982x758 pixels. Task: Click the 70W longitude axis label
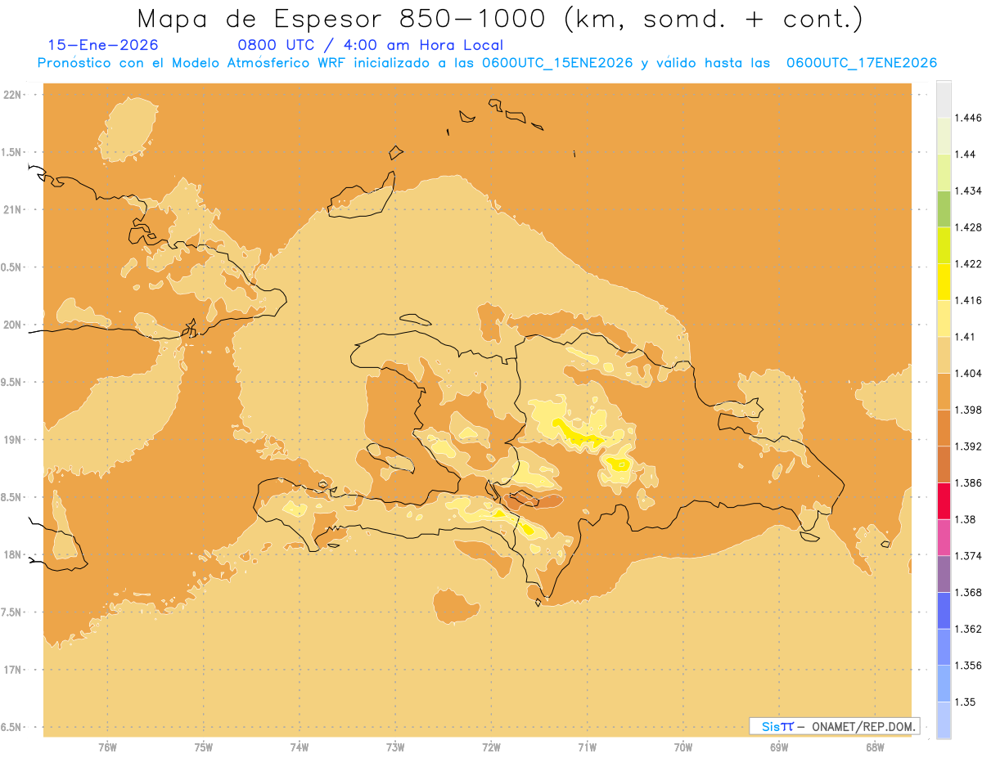pyautogui.click(x=683, y=747)
